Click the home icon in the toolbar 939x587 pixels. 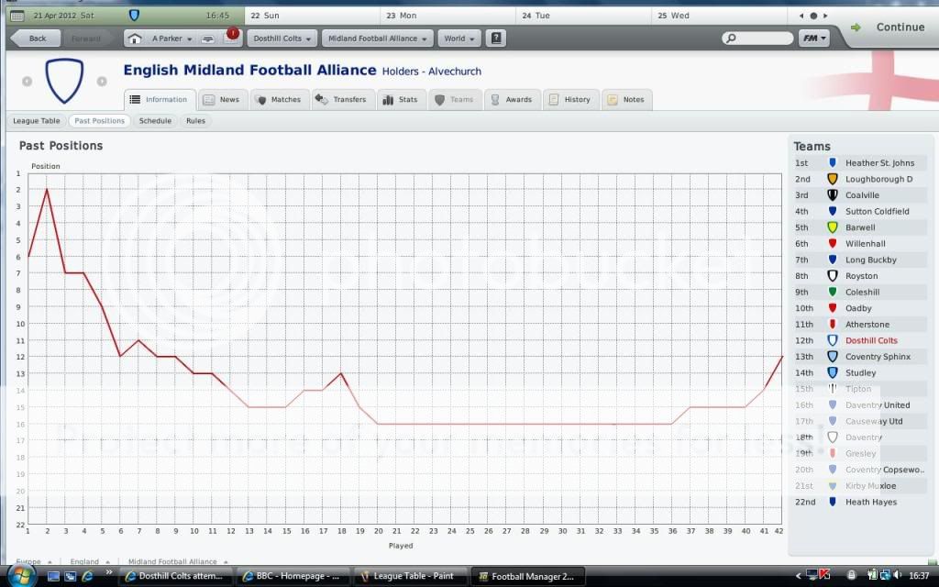pos(135,39)
